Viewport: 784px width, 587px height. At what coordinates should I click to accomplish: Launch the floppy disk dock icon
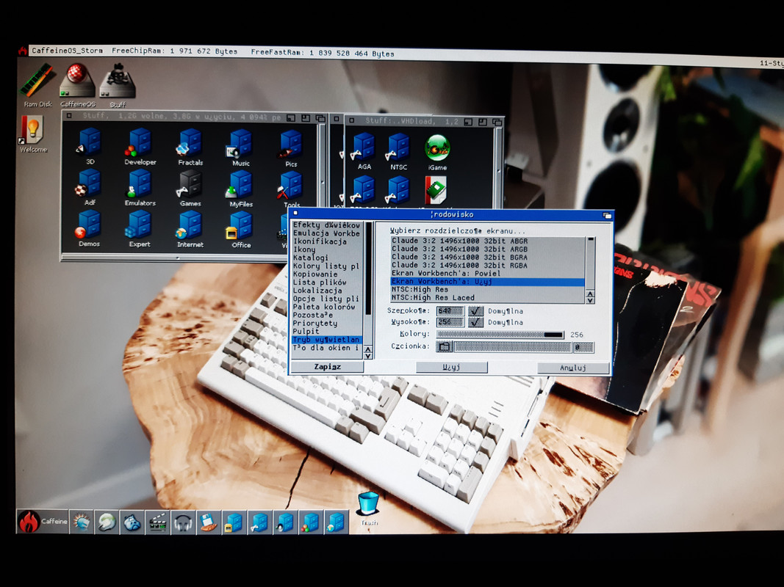208,522
